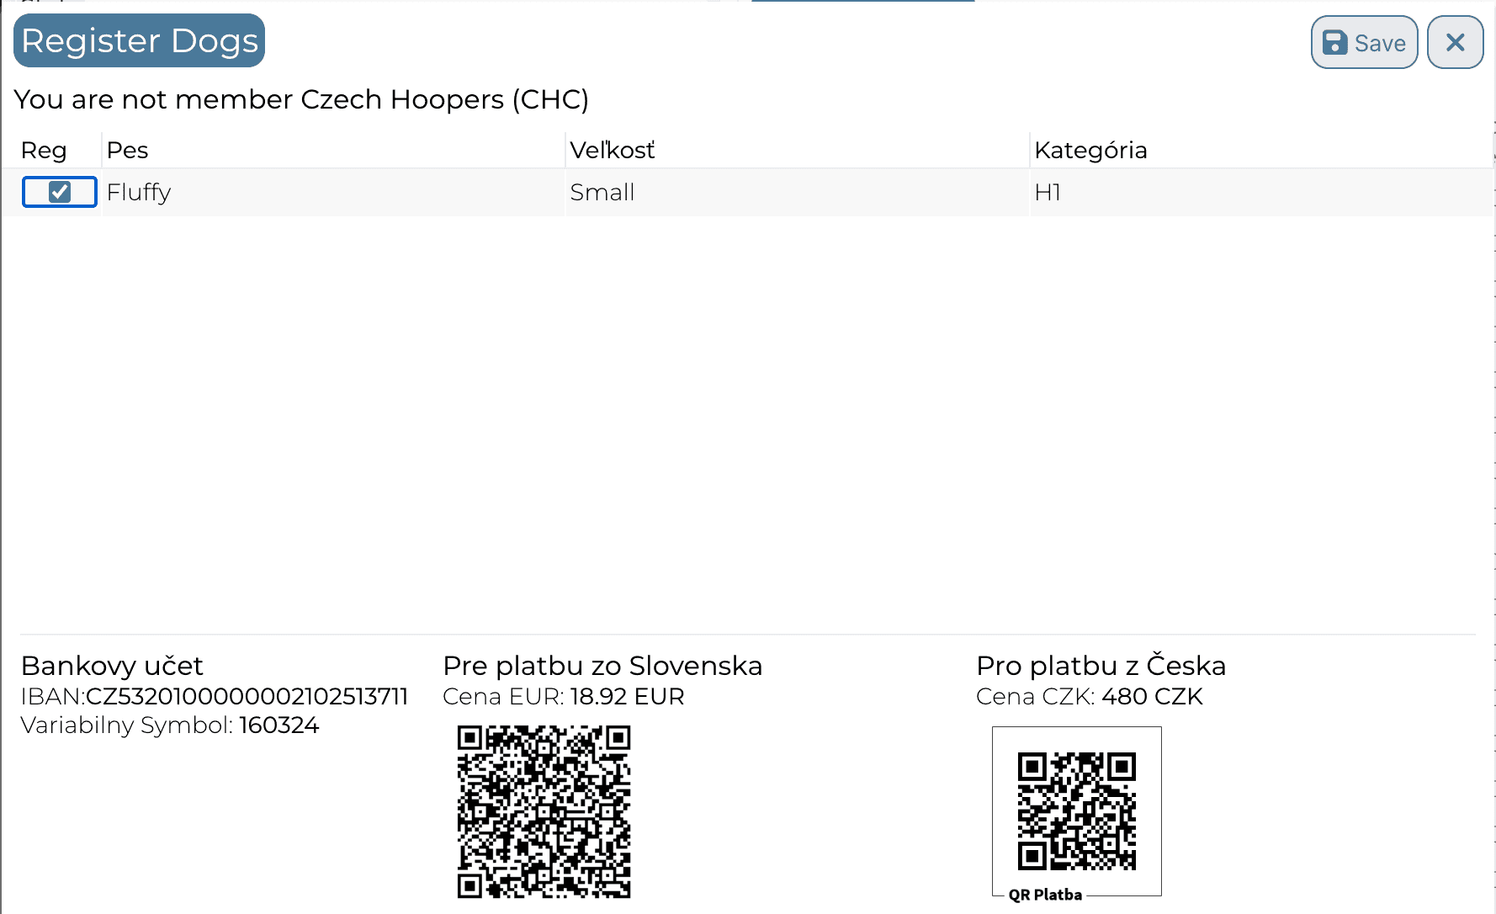Click the IBAN account number
1496x914 pixels.
coord(247,697)
